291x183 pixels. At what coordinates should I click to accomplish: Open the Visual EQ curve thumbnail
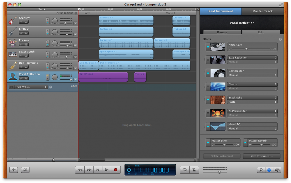pos(218,126)
